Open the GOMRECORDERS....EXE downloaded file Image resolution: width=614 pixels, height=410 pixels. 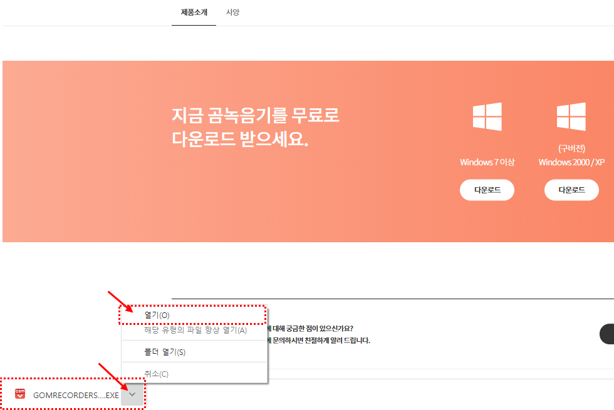76,395
